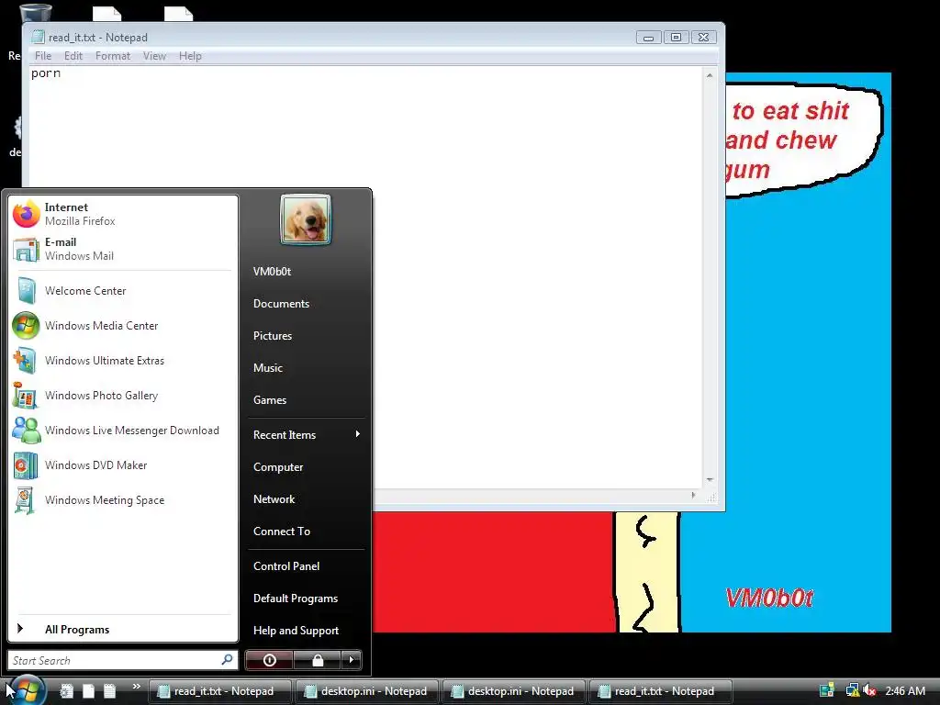940x705 pixels.
Task: Open Computer from the Start menu
Action: (x=306, y=467)
